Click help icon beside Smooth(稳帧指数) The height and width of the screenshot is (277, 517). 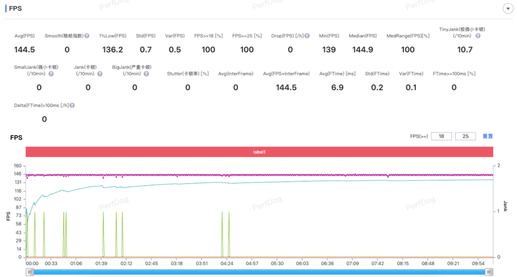coord(87,36)
